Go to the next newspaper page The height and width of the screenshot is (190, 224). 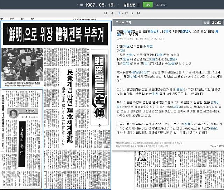click(x=132, y=13)
